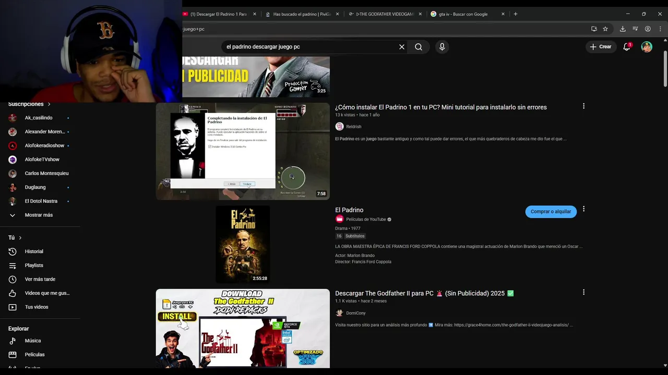Click the page vertical scrollbar thumb

click(665, 70)
